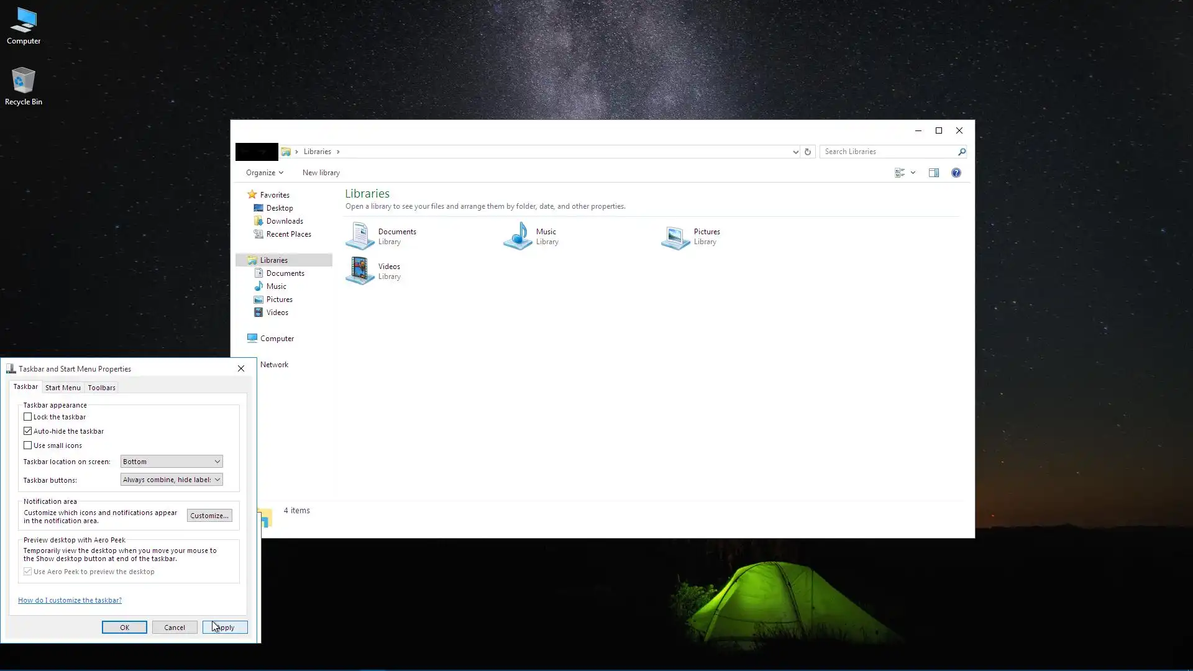Switch to the Toolbars tab

(101, 388)
